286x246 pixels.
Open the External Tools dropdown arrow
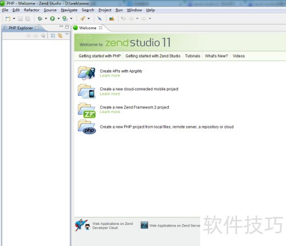tap(89, 19)
